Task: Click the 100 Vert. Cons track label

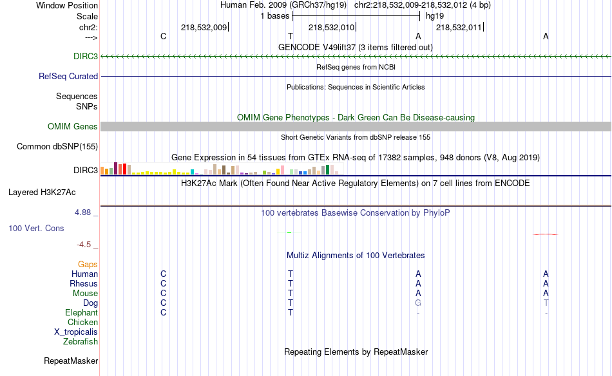Action: point(36,228)
